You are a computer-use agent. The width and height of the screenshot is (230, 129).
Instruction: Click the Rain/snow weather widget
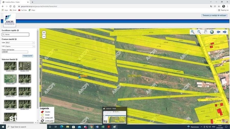tap(193, 127)
